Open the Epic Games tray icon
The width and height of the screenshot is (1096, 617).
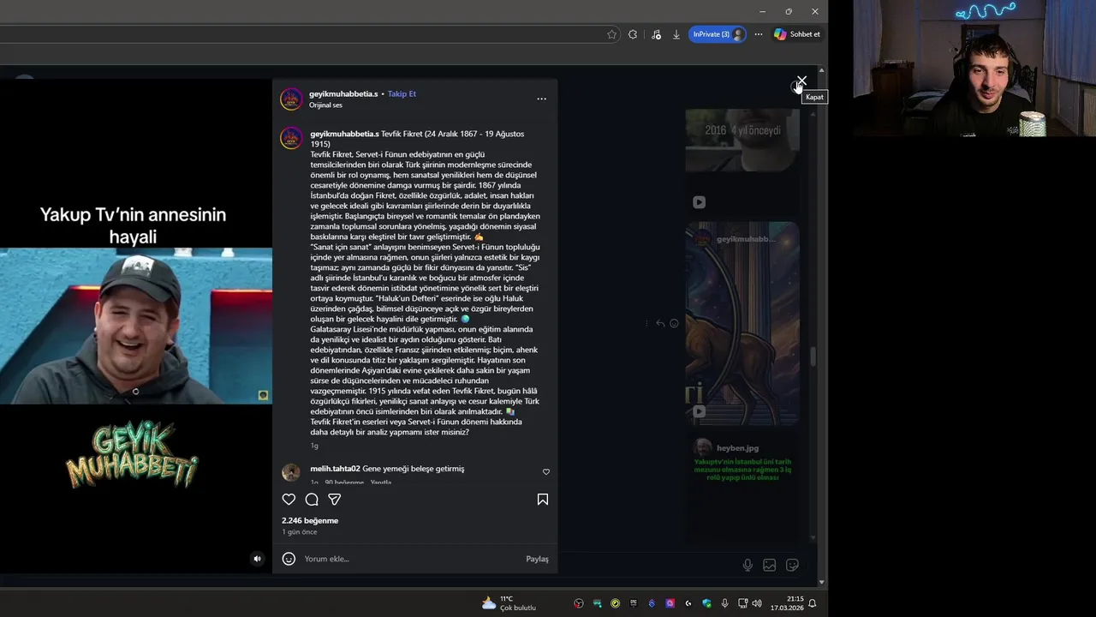[x=634, y=603]
